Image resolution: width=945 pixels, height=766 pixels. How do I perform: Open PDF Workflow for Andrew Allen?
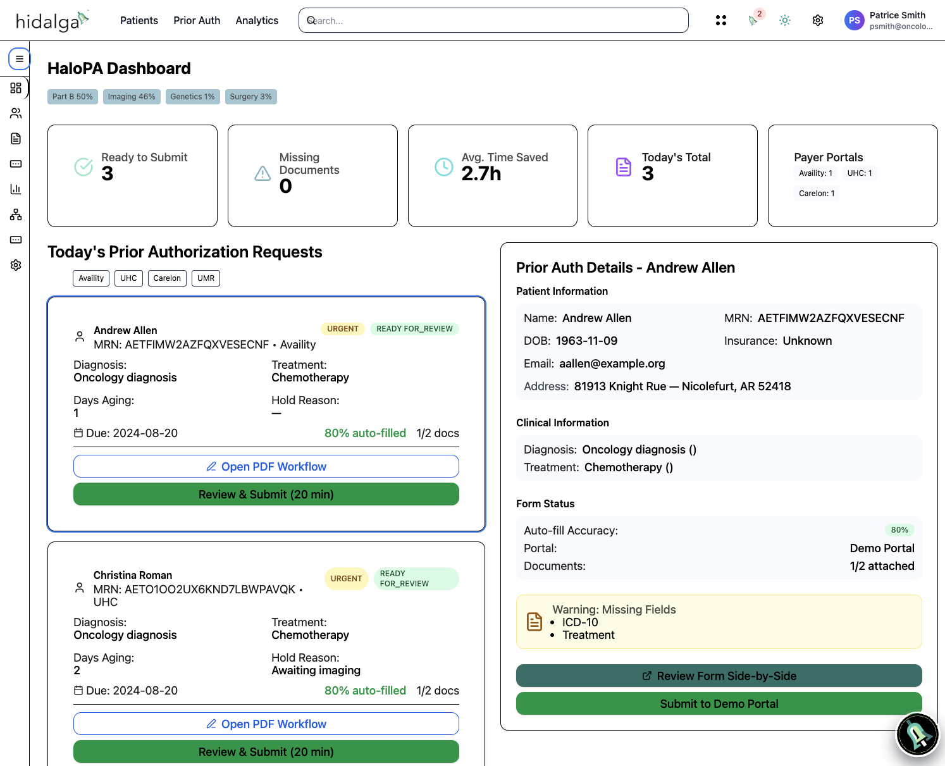pos(266,466)
